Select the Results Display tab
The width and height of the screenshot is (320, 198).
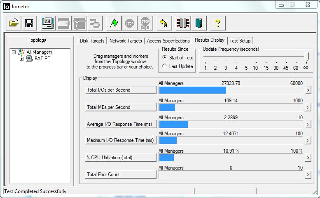click(209, 40)
